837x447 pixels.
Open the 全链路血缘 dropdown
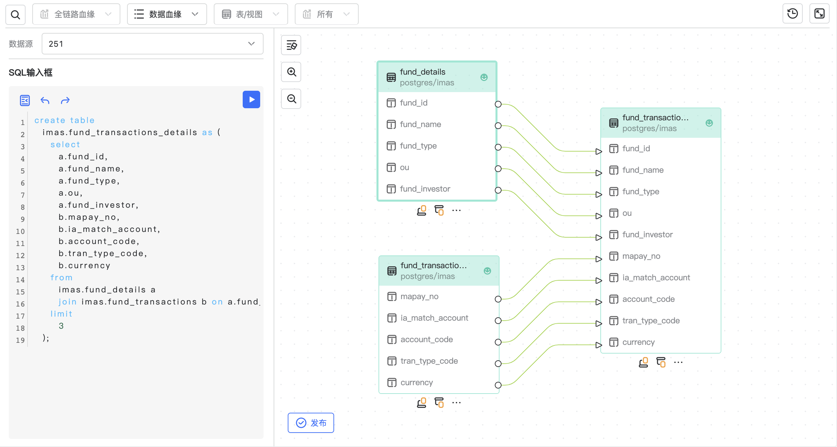[76, 14]
